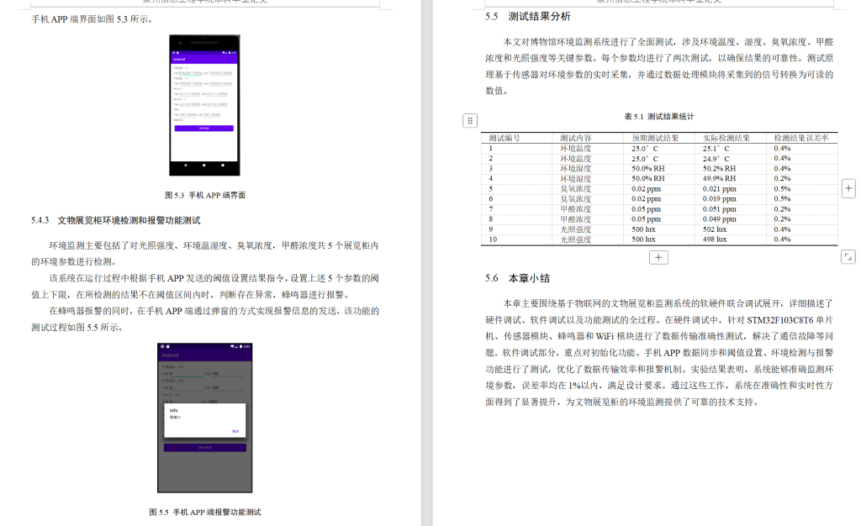This screenshot has width=861, height=526.
Task: Tap the back triangle icon in the phone mockup
Action: coord(185,166)
